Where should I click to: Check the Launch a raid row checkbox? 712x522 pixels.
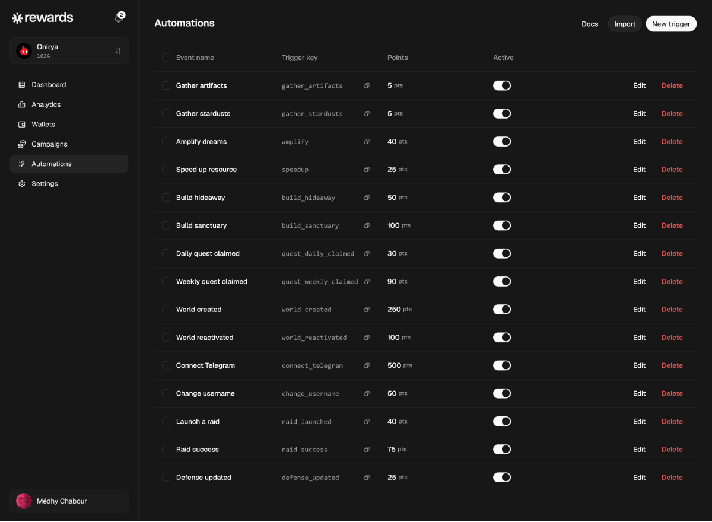coord(166,421)
